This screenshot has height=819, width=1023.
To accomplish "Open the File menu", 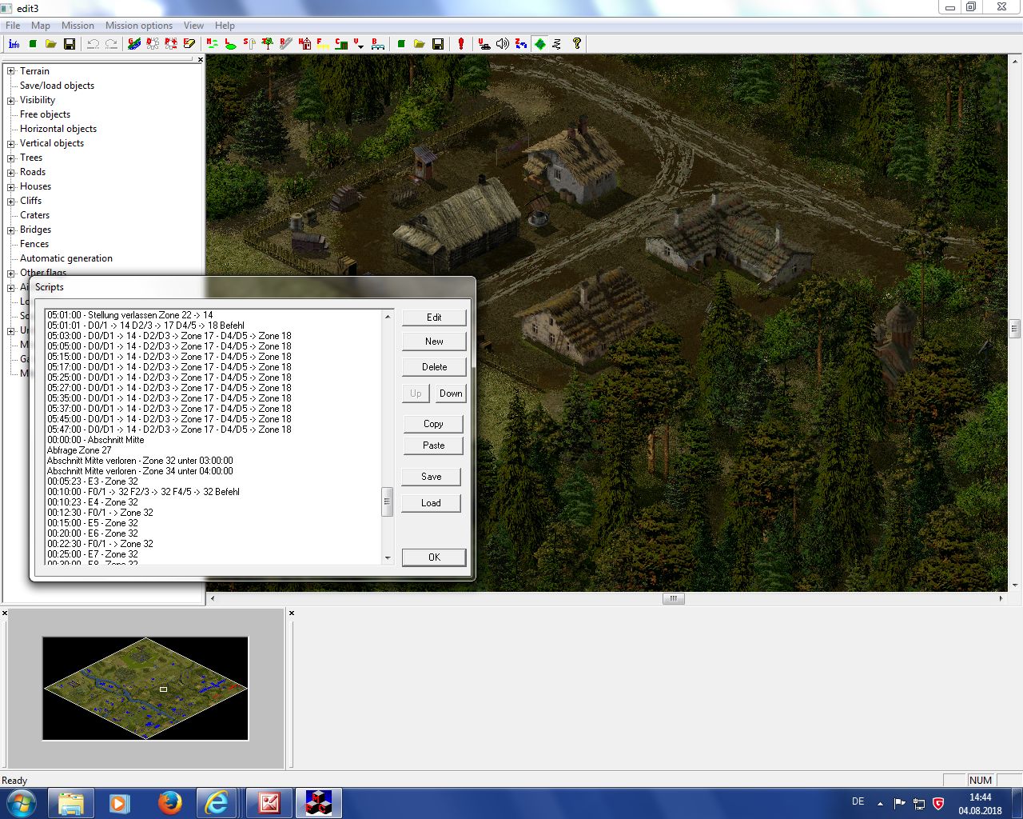I will point(13,26).
